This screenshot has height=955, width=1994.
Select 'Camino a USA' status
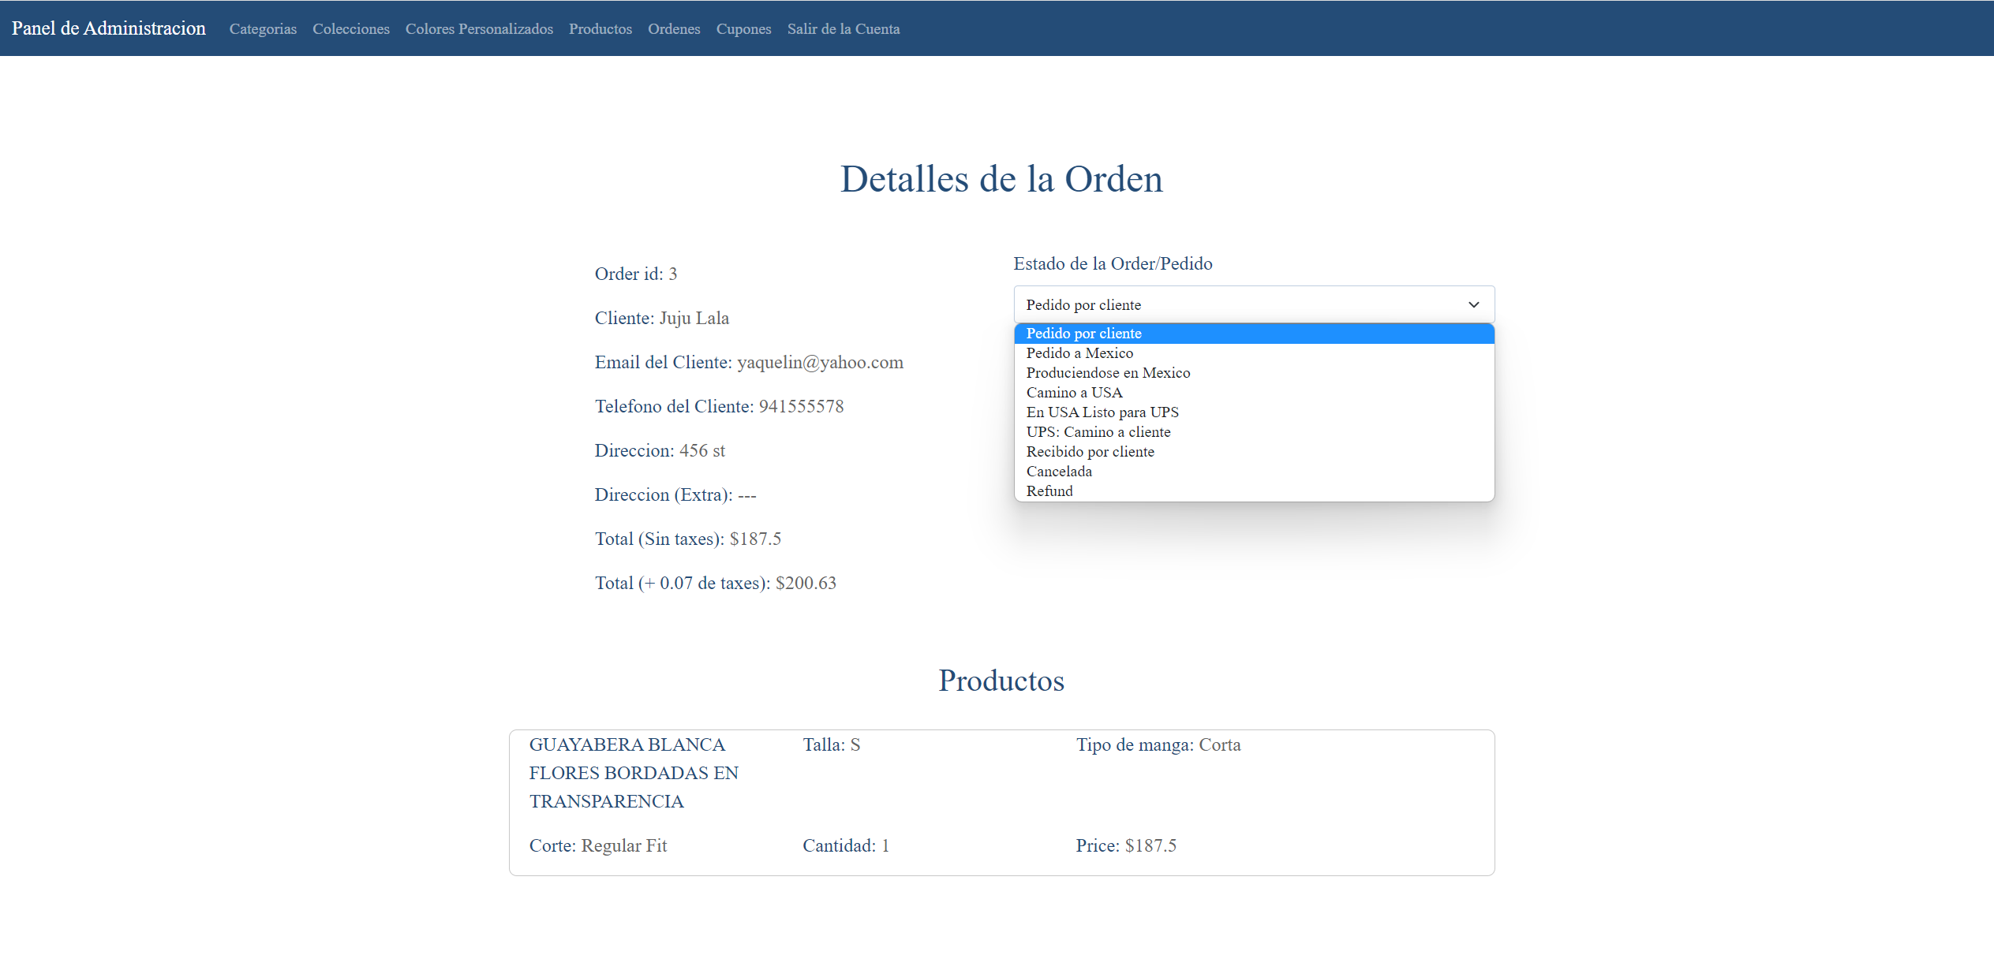coord(1074,393)
